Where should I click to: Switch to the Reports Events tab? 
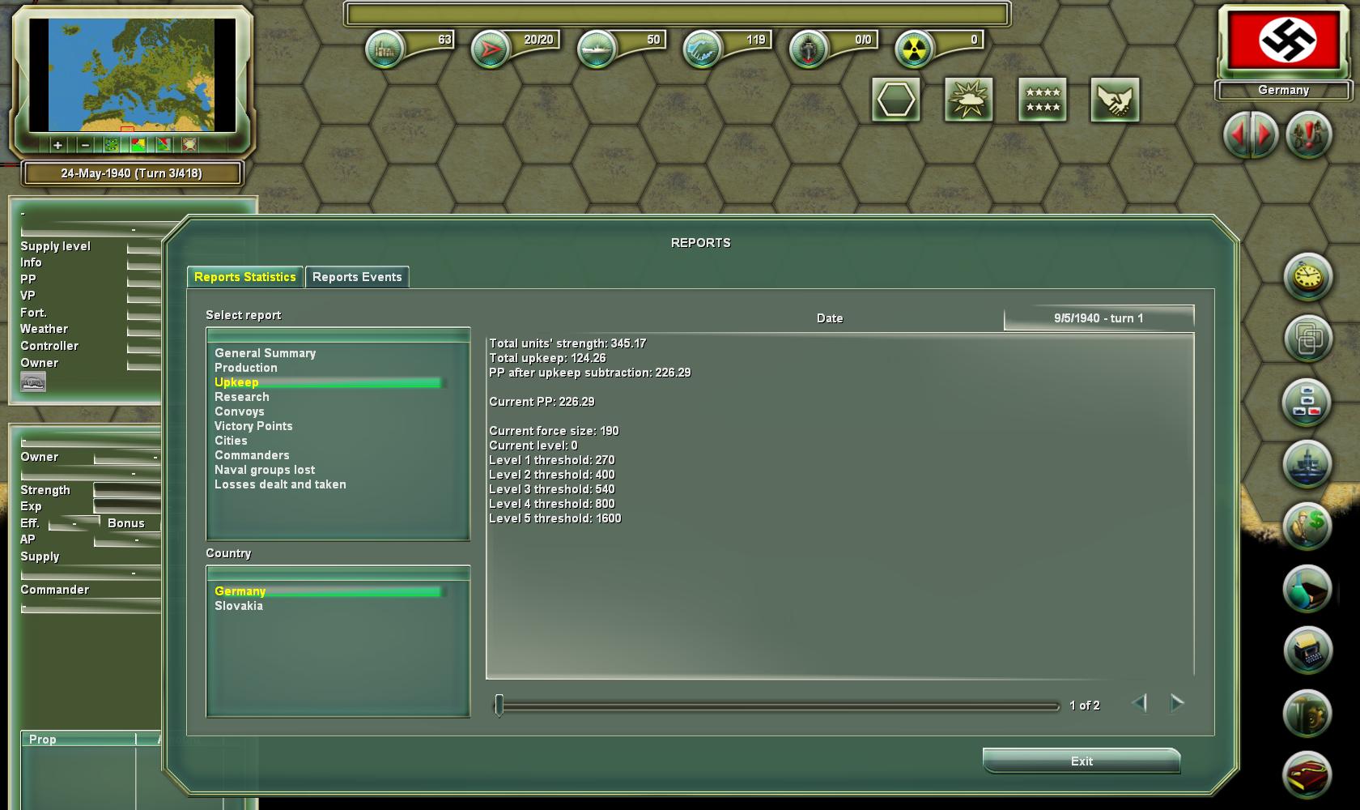tap(357, 277)
